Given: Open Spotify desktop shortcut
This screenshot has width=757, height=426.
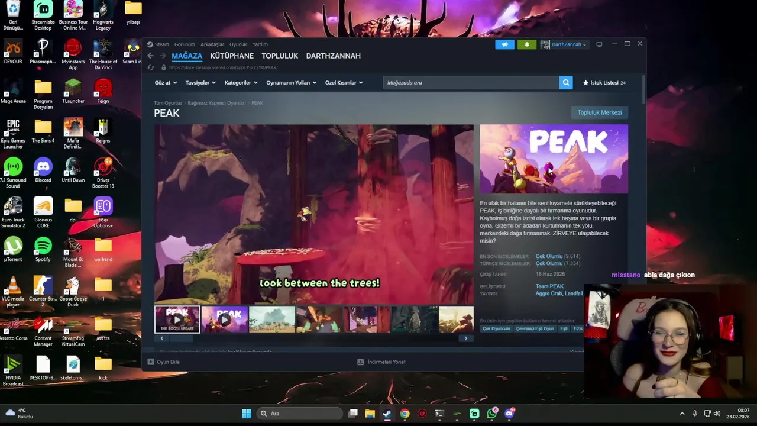Looking at the screenshot, I should (43, 249).
